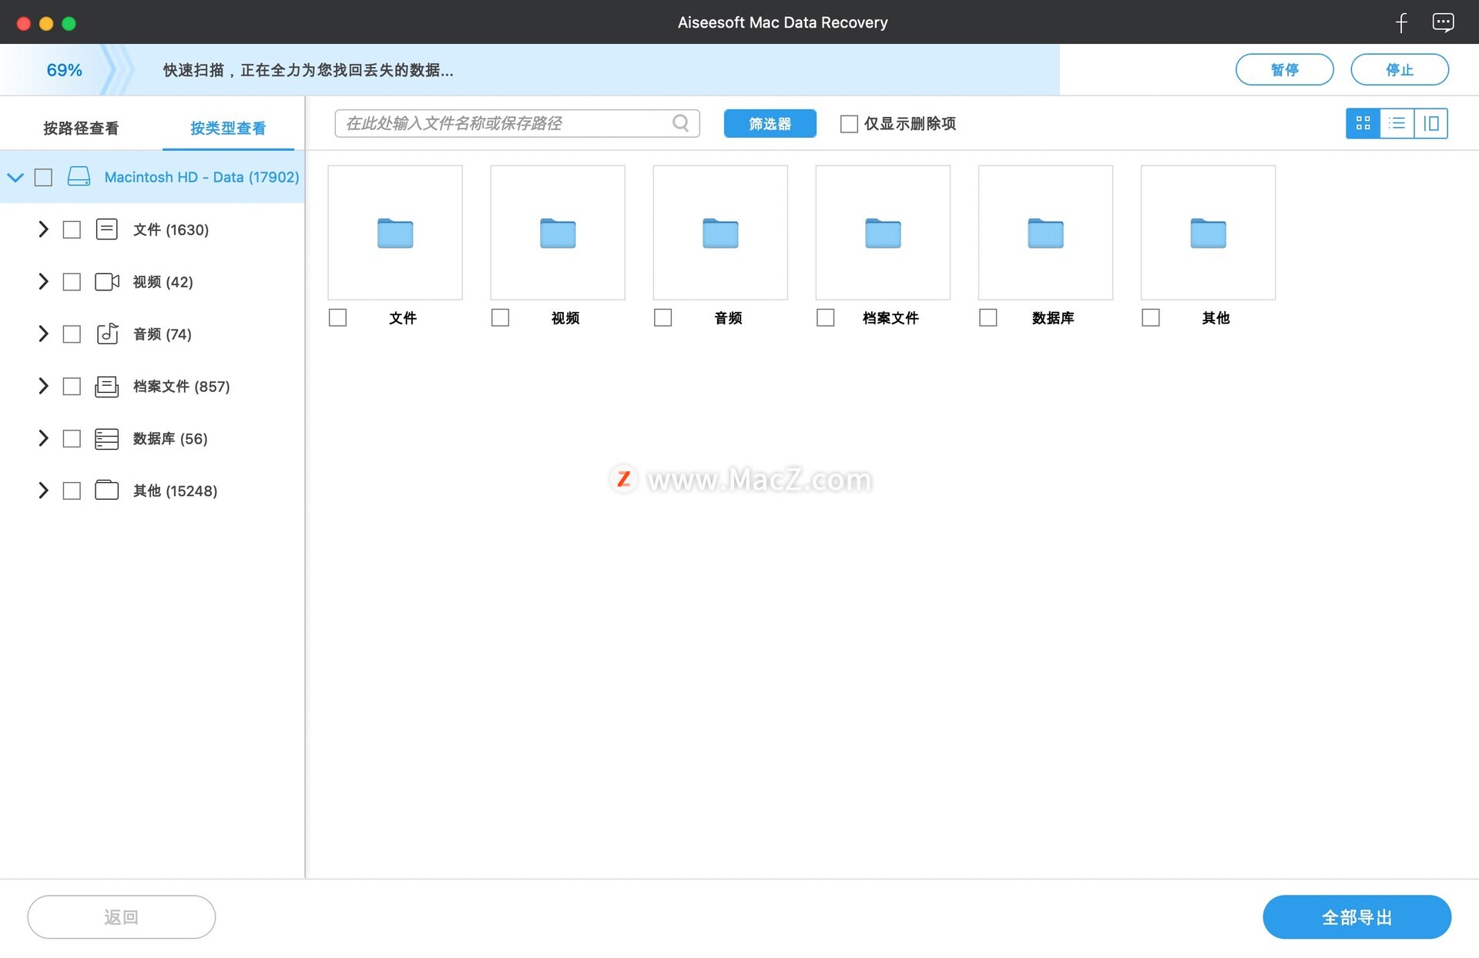Enable 仅显示删除项 checkbox

pos(849,124)
